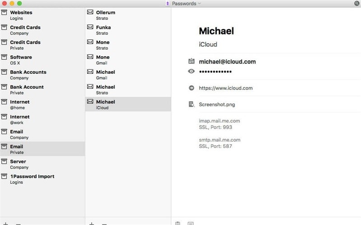Click the envelope icon of Ollerum Strato
This screenshot has height=225, width=361.
point(90,12)
